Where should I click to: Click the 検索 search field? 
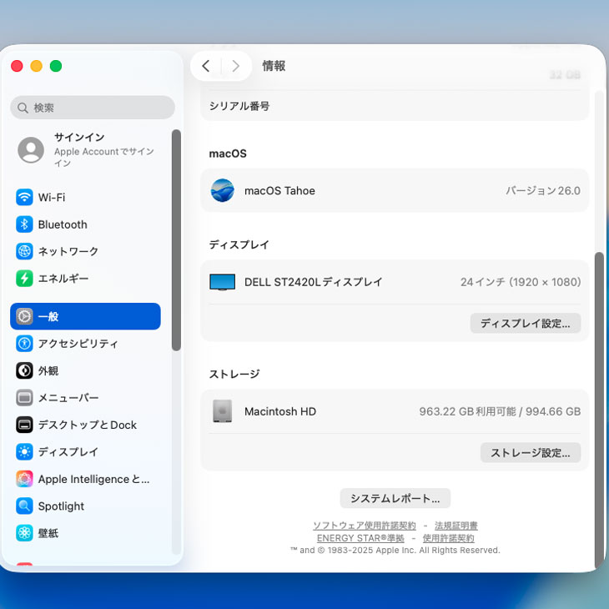point(93,108)
